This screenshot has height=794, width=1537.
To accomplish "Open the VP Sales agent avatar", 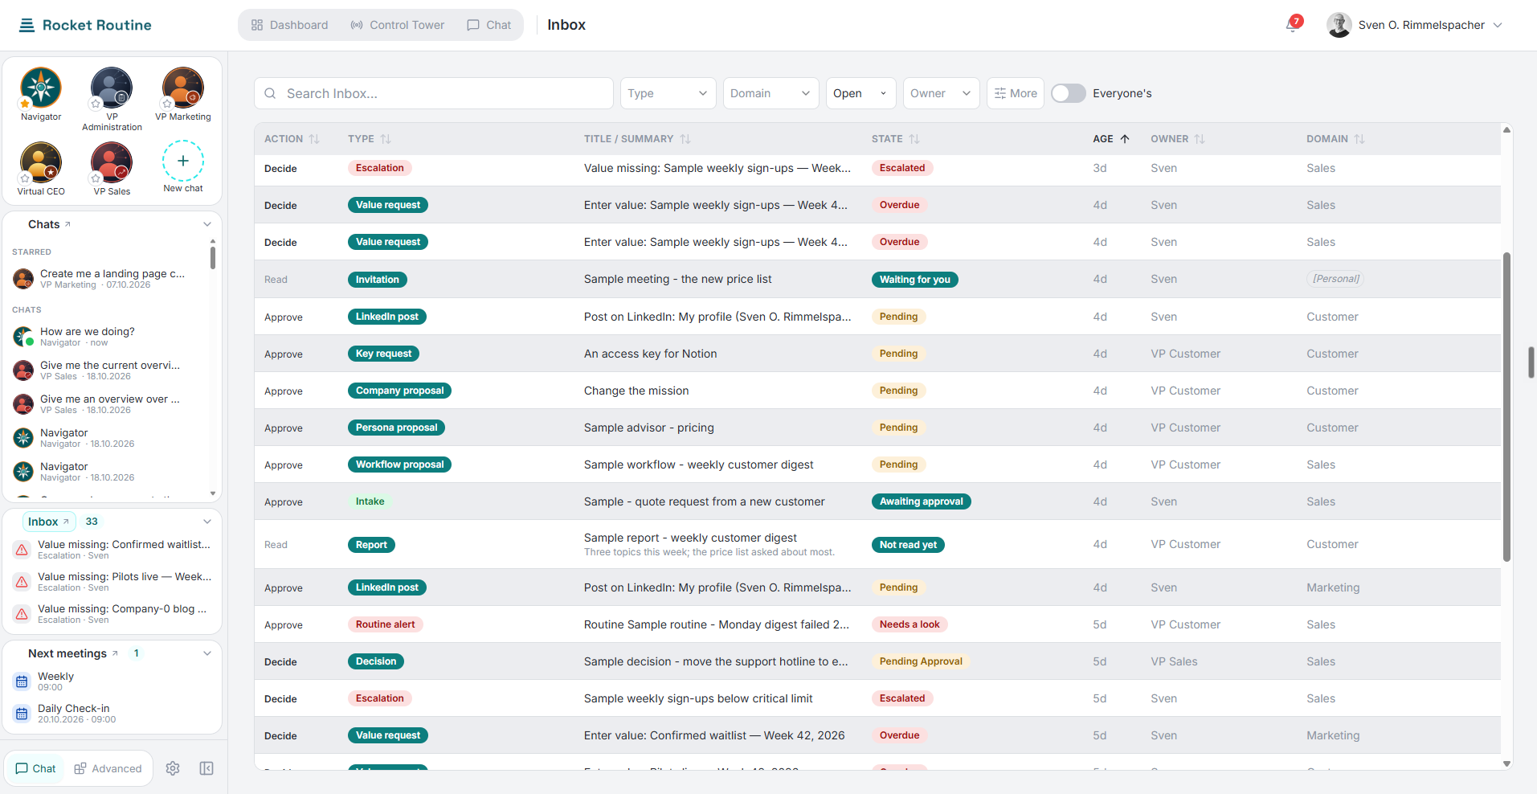I will (x=112, y=162).
